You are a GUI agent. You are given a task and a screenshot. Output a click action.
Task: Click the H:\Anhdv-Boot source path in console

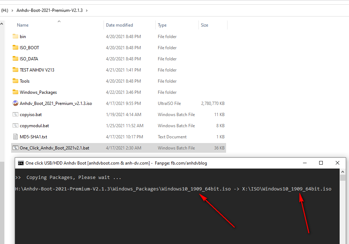pyautogui.click(x=123, y=189)
